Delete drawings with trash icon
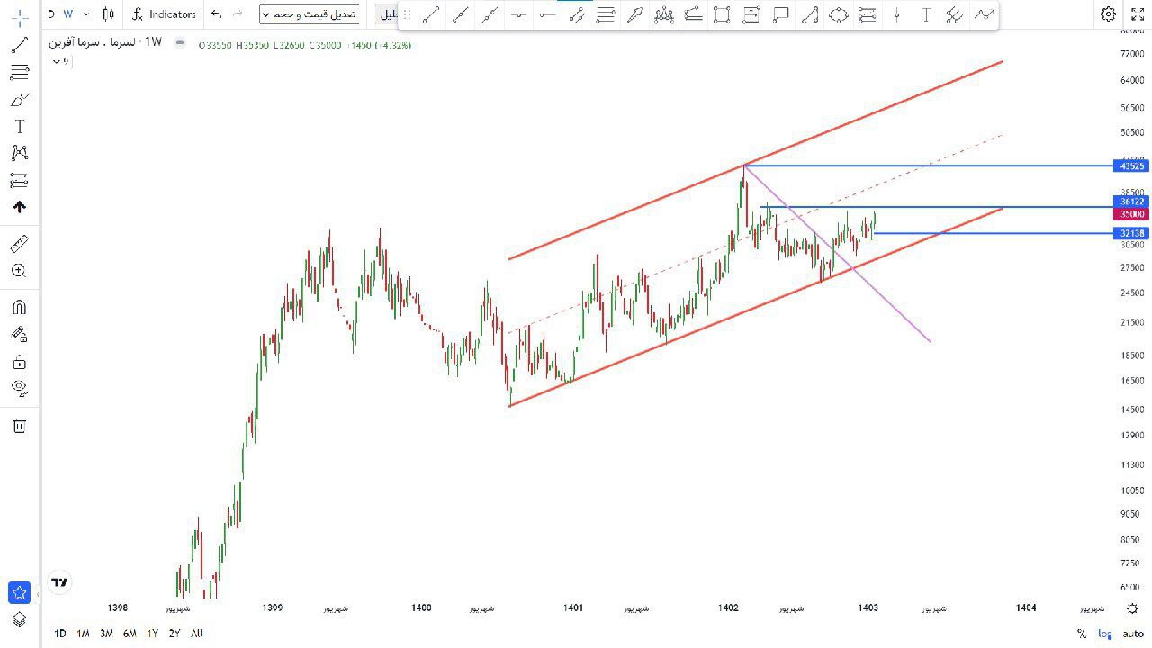 pyautogui.click(x=19, y=425)
